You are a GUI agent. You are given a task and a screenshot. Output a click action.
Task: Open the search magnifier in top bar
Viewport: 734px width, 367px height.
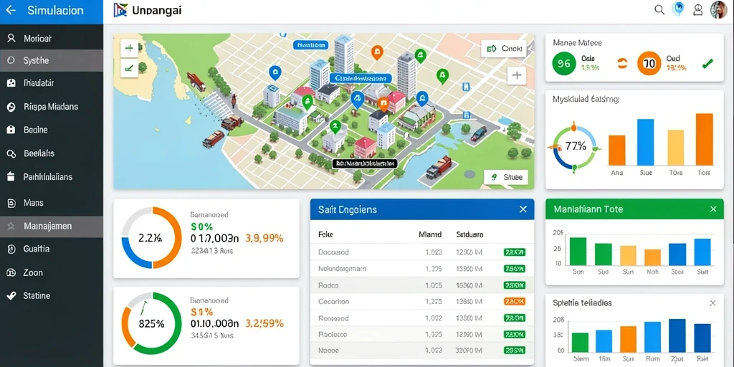(x=659, y=10)
